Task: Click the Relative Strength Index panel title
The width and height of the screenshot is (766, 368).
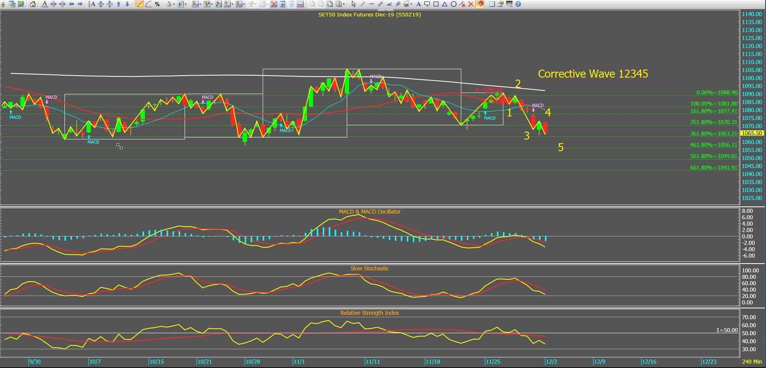Action: 369,313
